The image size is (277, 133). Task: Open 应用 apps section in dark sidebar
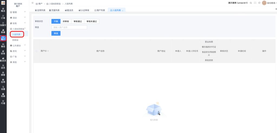3,81
